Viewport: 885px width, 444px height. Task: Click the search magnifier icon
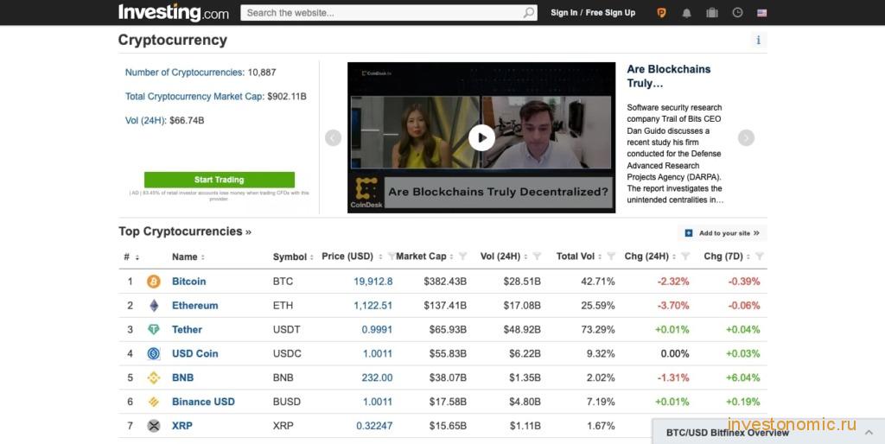coord(528,12)
